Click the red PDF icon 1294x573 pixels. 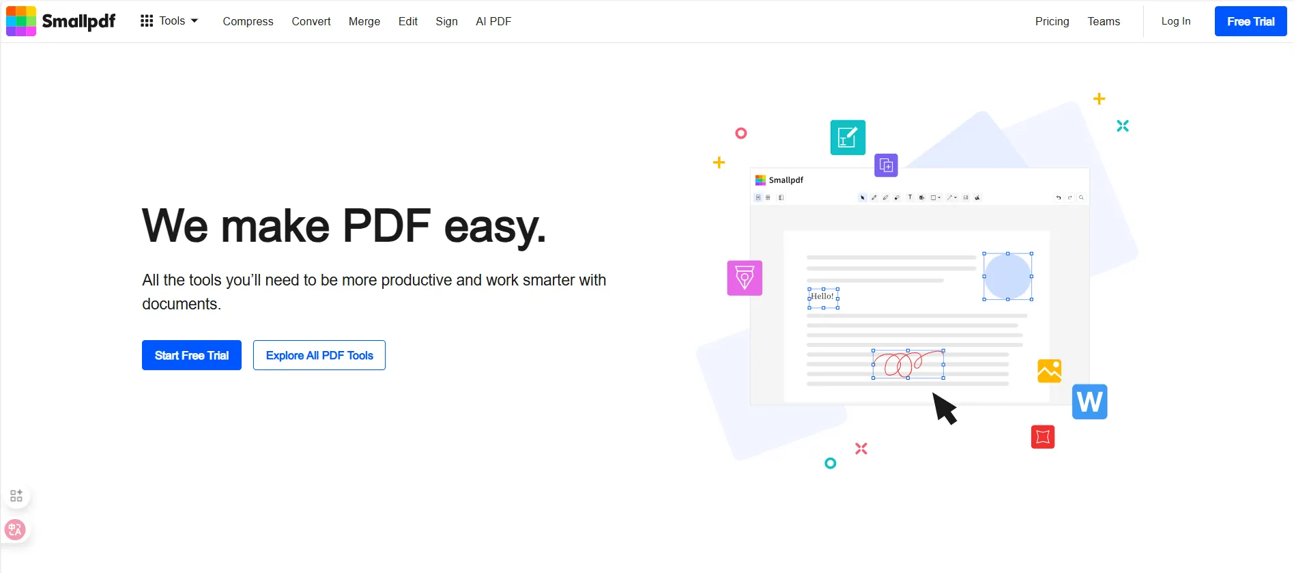pyautogui.click(x=1043, y=436)
